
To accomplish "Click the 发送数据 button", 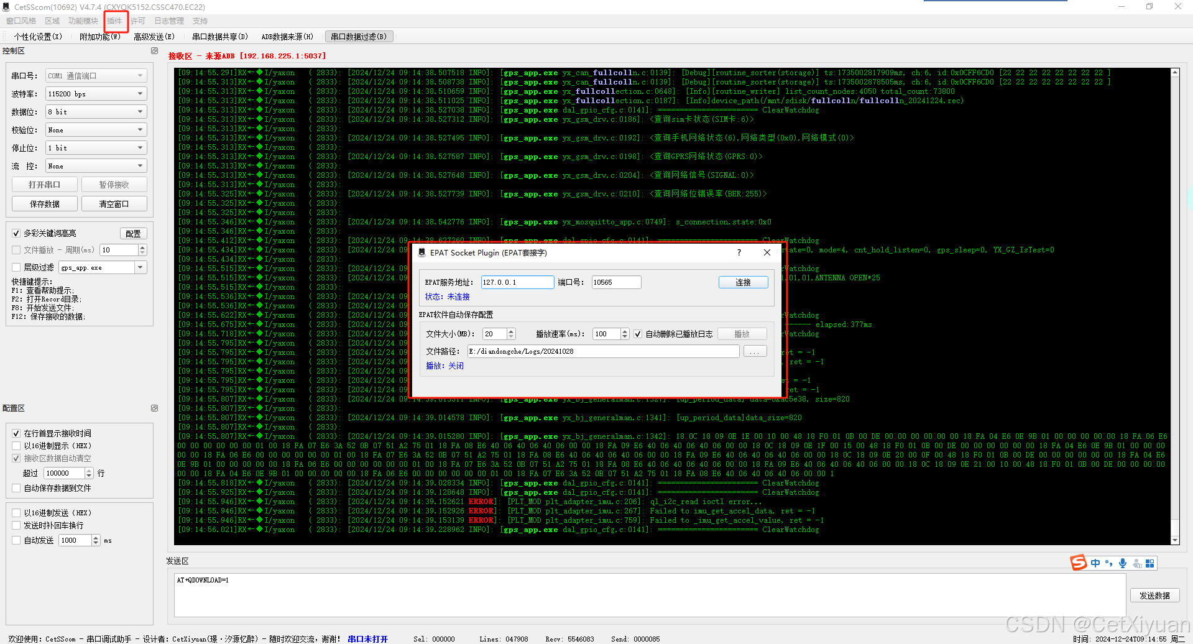I will (1154, 596).
